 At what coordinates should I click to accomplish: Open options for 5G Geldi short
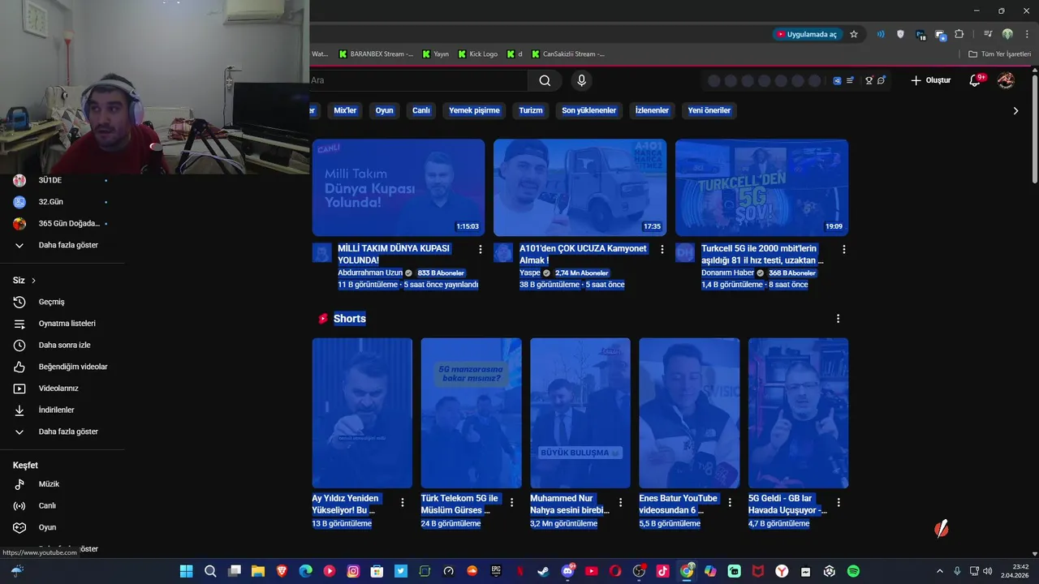click(x=839, y=503)
